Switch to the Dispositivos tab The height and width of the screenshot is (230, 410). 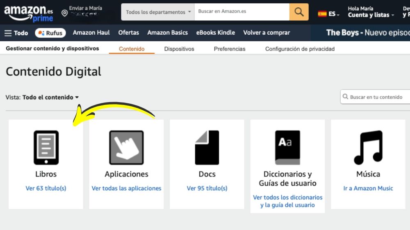[179, 49]
